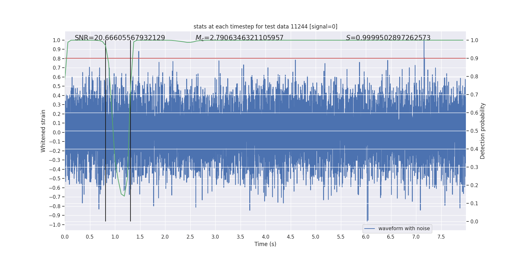This screenshot has width=518, height=259.
Task: Select the 'Whitened strain' y-axis label
Action: click(x=43, y=131)
